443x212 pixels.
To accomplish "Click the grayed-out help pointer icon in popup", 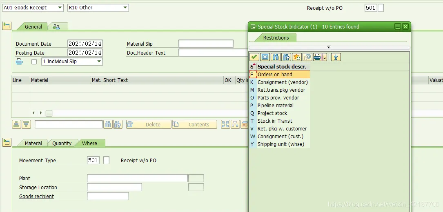I will pyautogui.click(x=307, y=57).
